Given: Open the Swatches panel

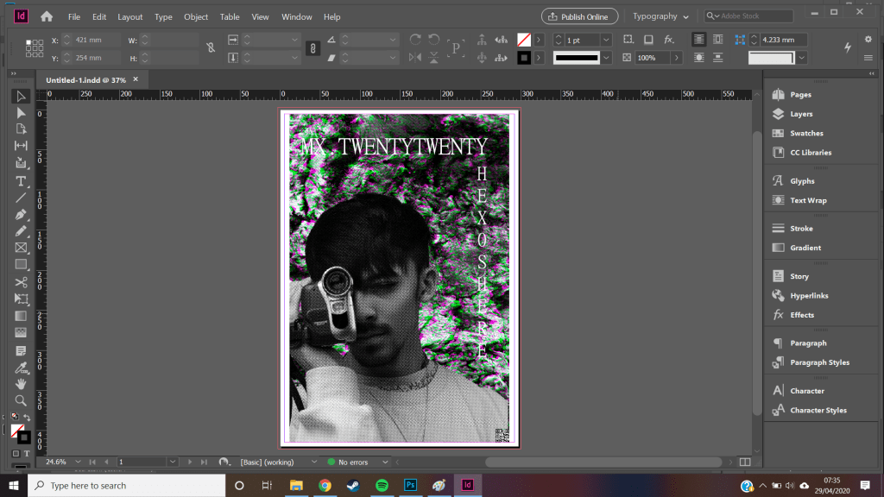Looking at the screenshot, I should pos(806,134).
